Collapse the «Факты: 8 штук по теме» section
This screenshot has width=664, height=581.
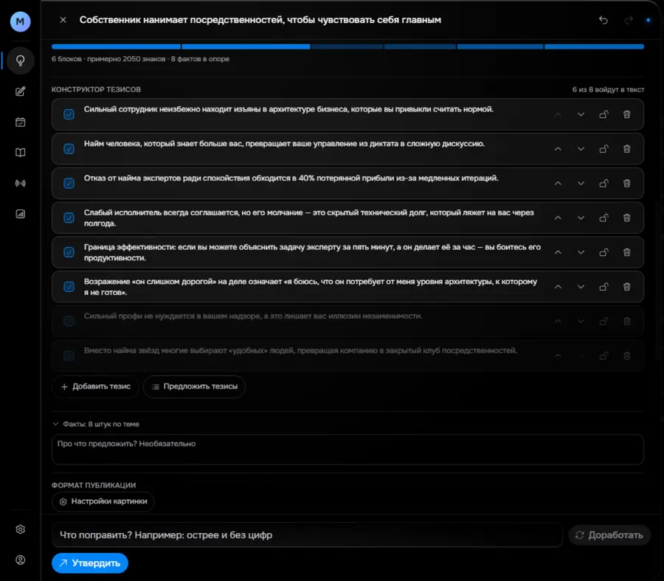click(x=96, y=424)
